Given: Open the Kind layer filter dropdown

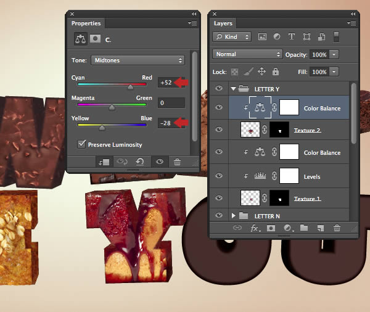Looking at the screenshot, I should point(232,37).
